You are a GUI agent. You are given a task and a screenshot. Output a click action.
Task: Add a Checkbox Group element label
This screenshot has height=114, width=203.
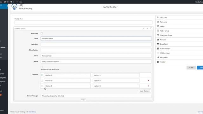tap(166, 35)
